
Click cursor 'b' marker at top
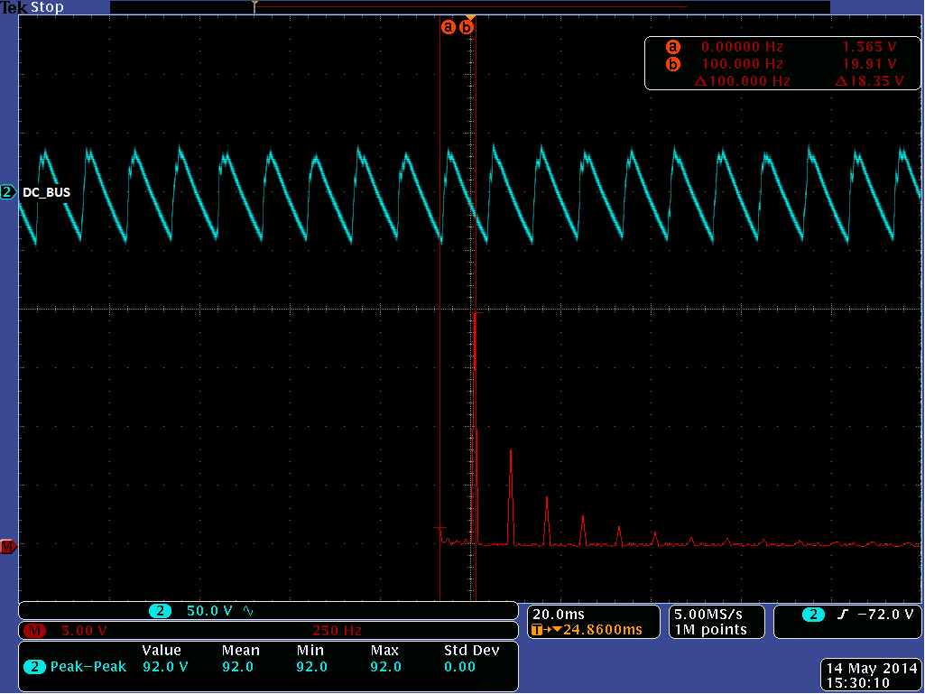coord(467,27)
